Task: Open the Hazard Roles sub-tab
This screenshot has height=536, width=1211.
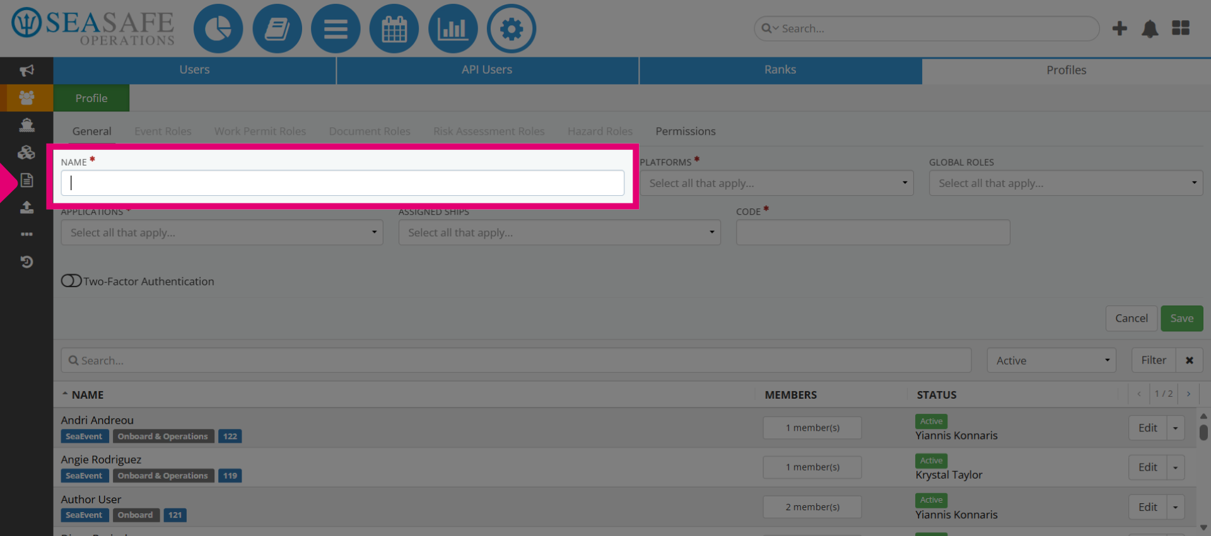Action: coord(600,131)
